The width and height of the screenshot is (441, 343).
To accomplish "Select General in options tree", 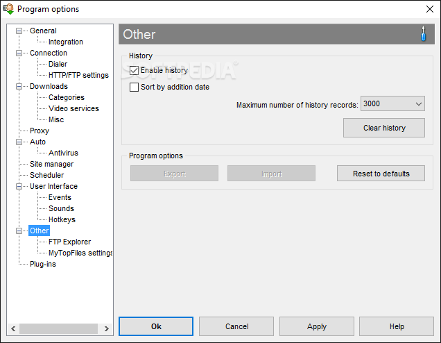I will tap(43, 31).
